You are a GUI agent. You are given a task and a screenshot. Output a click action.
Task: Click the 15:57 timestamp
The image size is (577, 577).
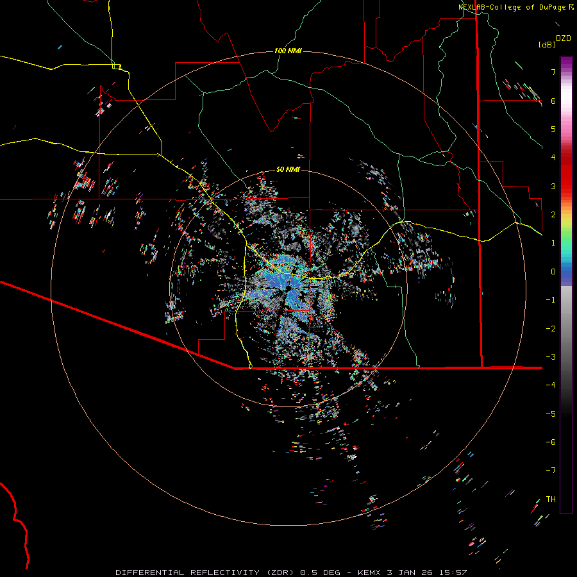pos(455,573)
